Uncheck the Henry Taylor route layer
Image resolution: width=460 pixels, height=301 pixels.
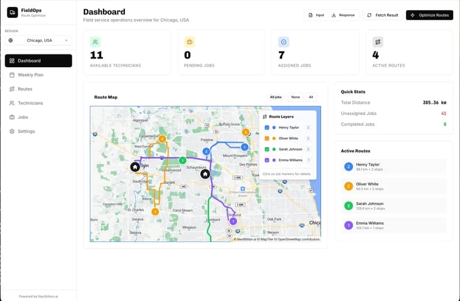tap(266, 128)
